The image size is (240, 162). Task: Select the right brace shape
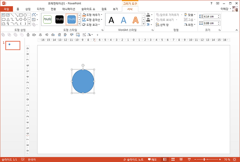click(x=25, y=24)
